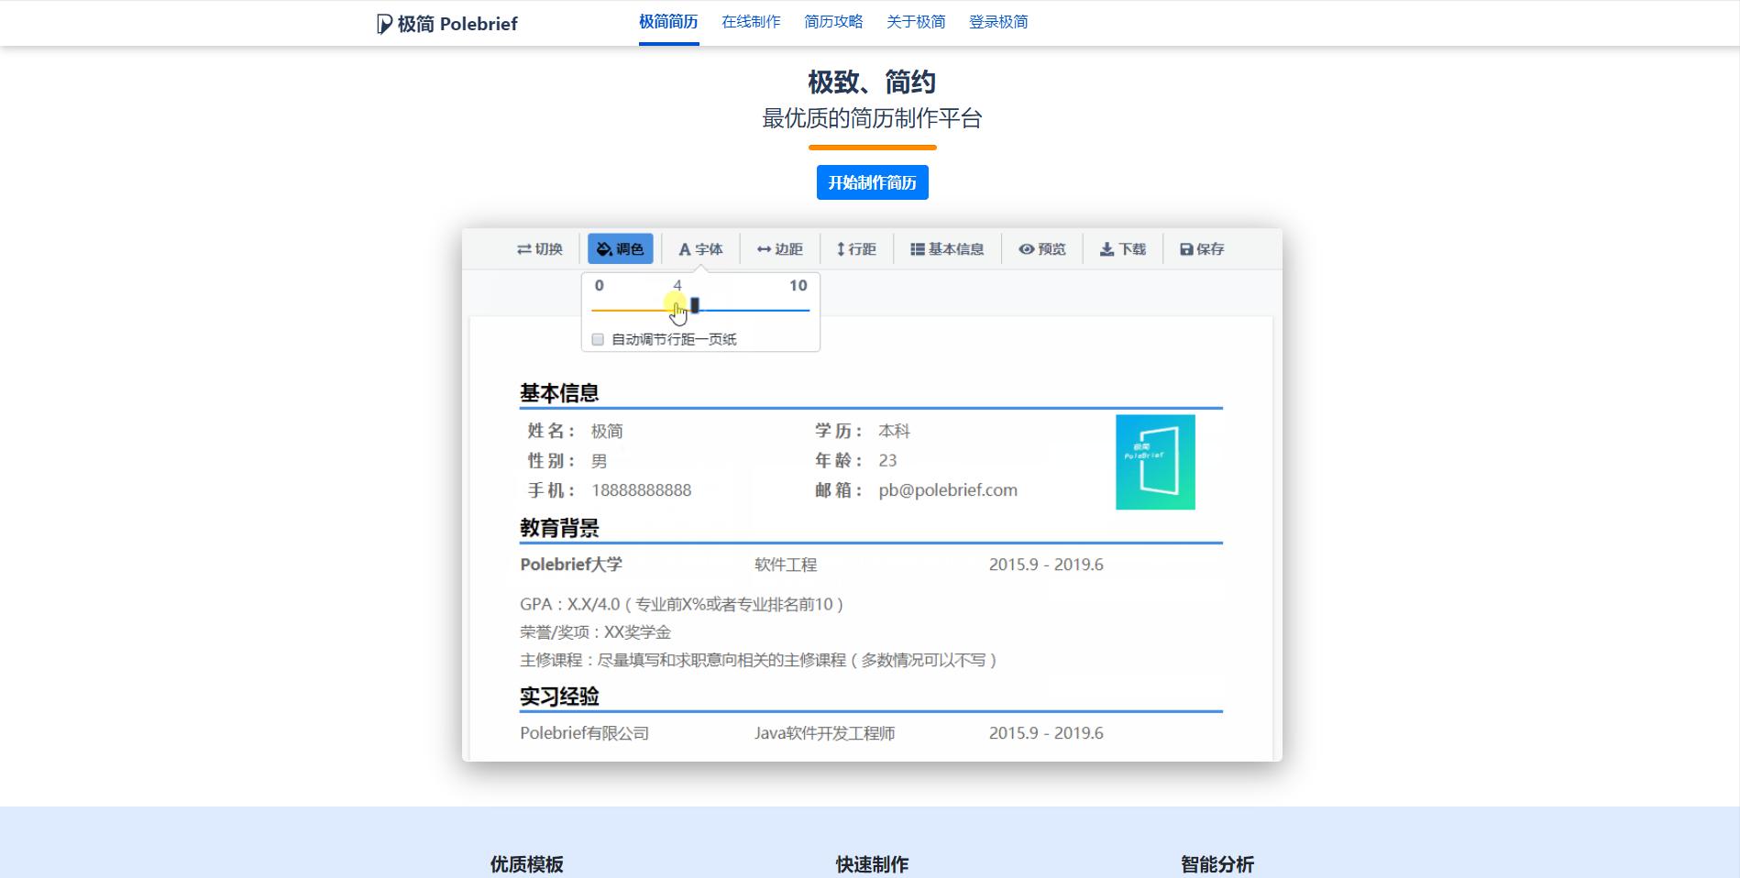Click the Polebrief logo icon
Viewport: 1740px width, 878px height.
(x=383, y=23)
